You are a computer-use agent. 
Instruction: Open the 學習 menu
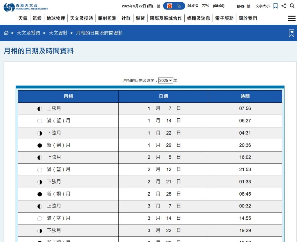click(x=140, y=18)
